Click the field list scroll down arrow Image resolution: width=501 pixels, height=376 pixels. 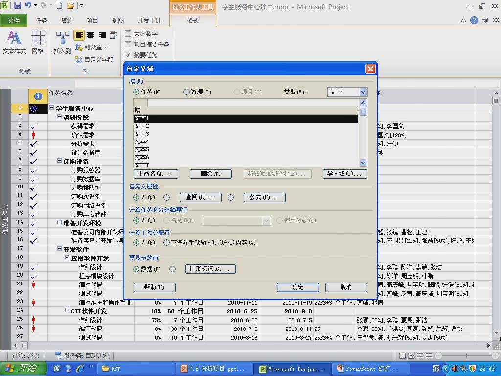[x=364, y=163]
